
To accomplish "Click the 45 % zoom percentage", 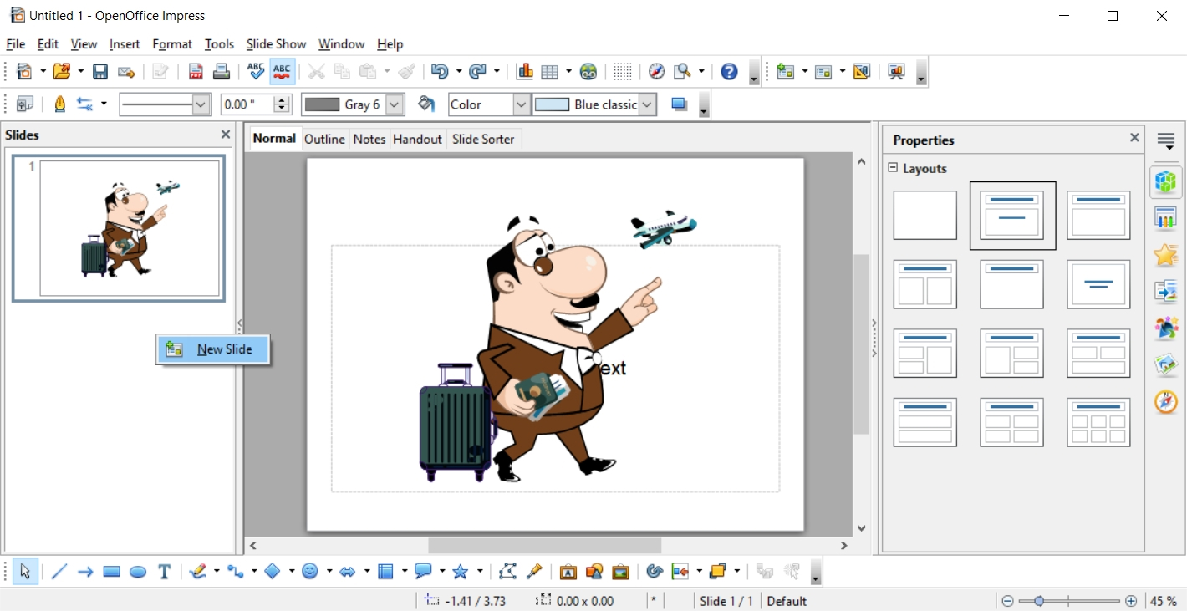I will click(1163, 601).
